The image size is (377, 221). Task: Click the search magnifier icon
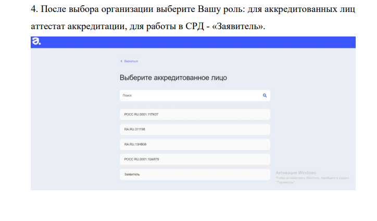(265, 95)
